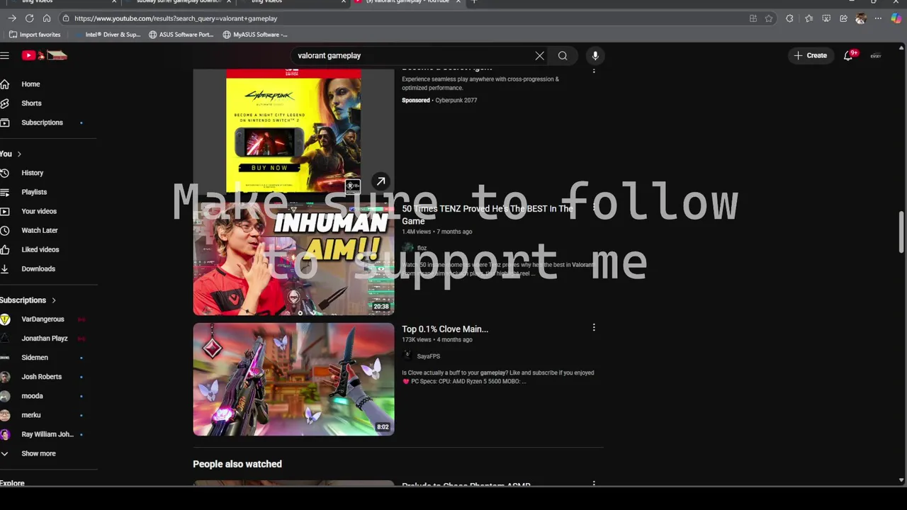Refresh the page in the browser
Image resolution: width=907 pixels, height=510 pixels.
(x=29, y=18)
